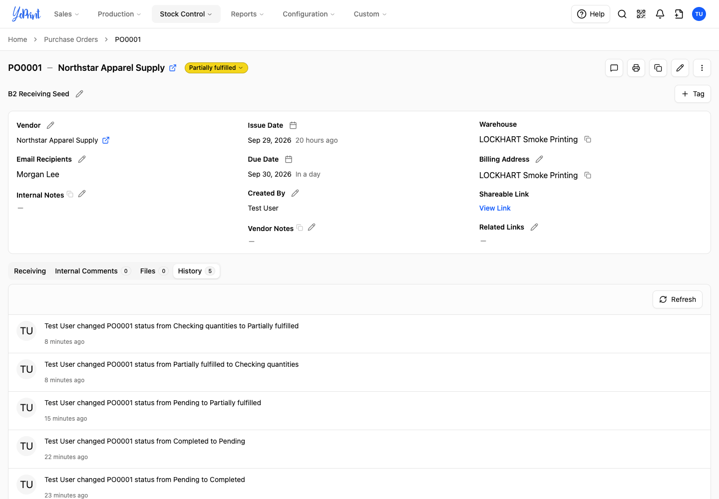Image resolution: width=719 pixels, height=499 pixels.
Task: Copy the Internal Notes
Action: tap(70, 194)
